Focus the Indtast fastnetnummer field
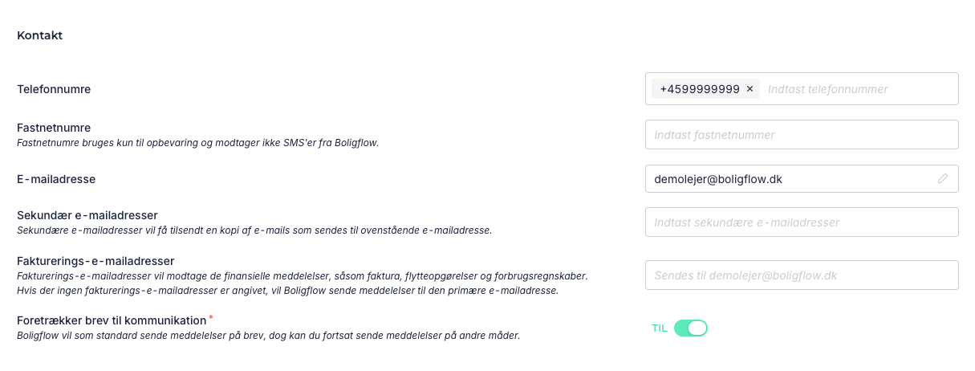 point(802,135)
